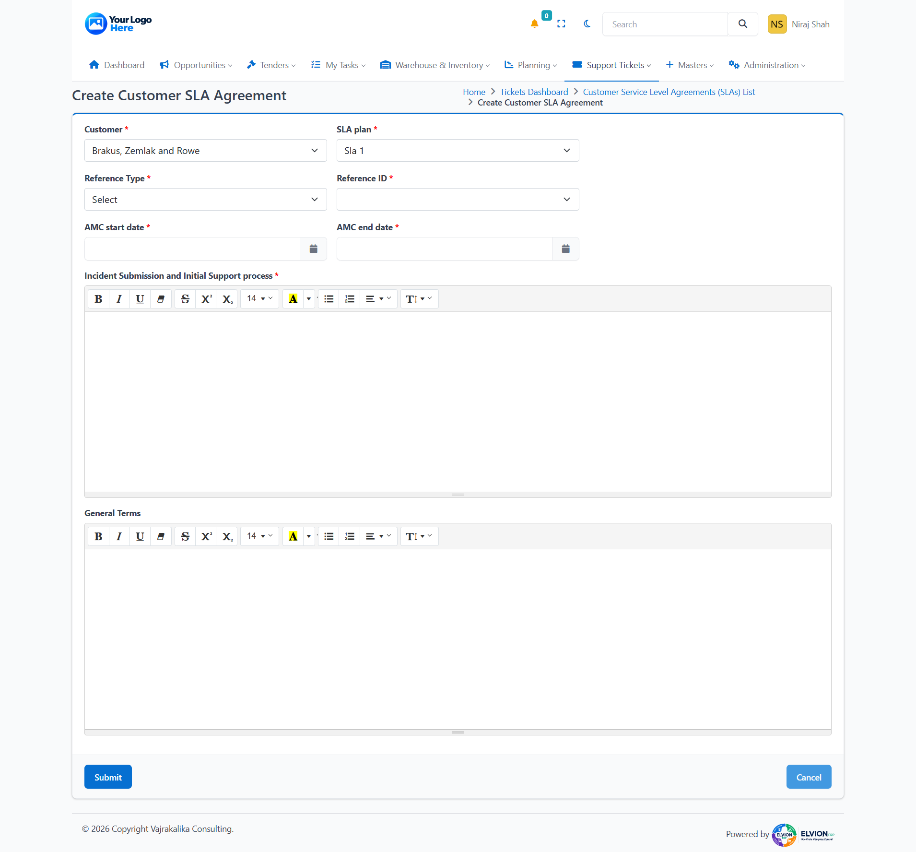Screen dimensions: 916x852
Task: Open AMC start date calendar picker
Action: (313, 248)
